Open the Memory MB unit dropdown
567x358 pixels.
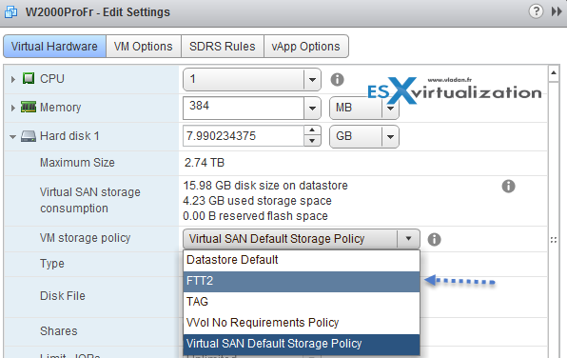point(391,108)
